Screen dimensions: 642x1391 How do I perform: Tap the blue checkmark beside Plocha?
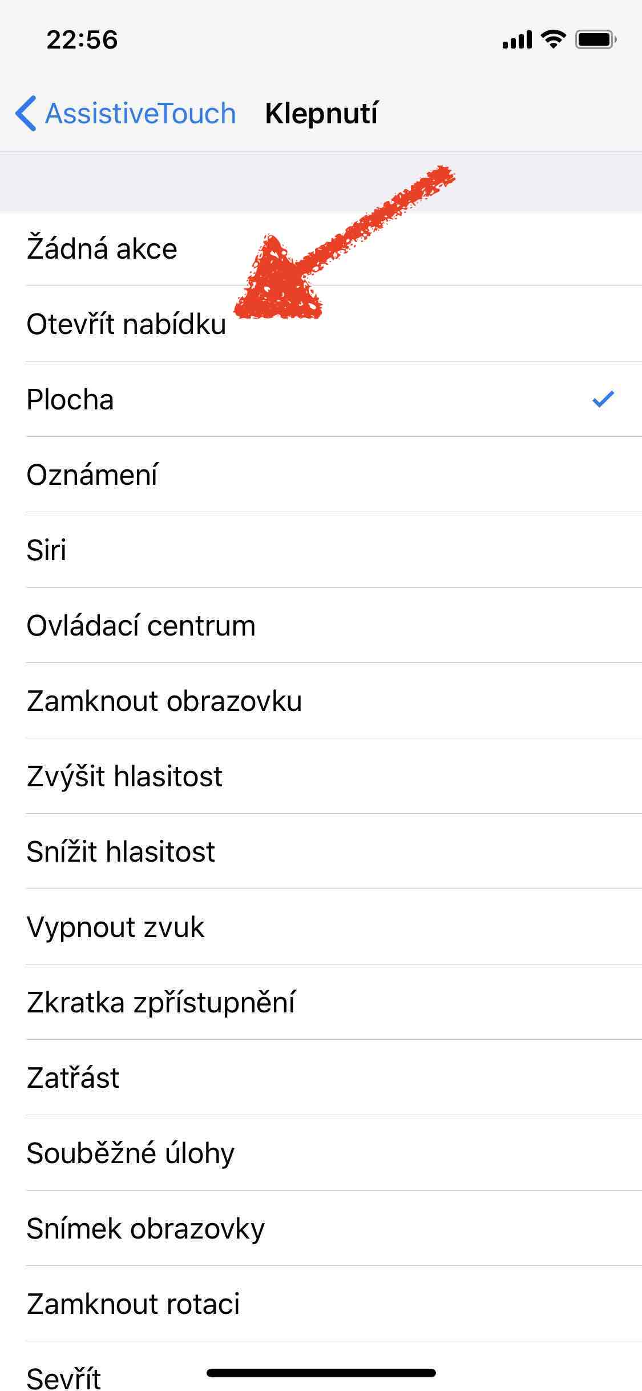tap(603, 399)
